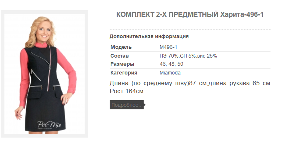Open the Харита-496-1 product title link
Image resolution: width=283 pixels, height=142 pixels.
[190, 14]
